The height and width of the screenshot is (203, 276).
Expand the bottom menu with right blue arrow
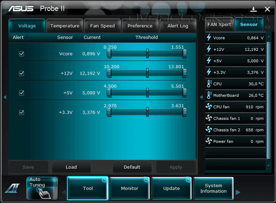tap(238, 192)
